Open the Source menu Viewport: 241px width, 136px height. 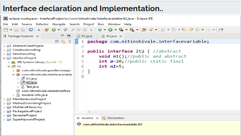pos(27,24)
